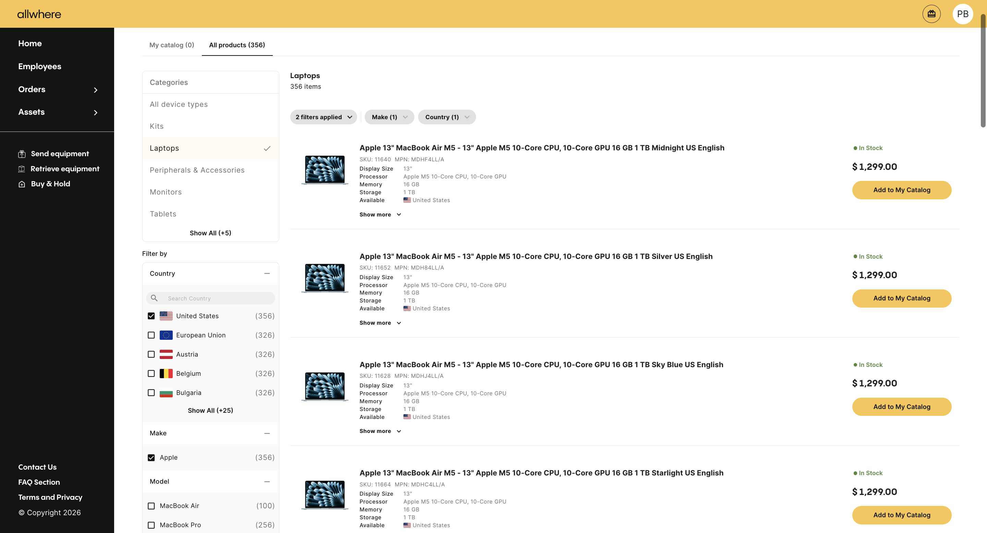Click the Search Country magnifier icon
This screenshot has height=533, width=987.
(x=154, y=298)
